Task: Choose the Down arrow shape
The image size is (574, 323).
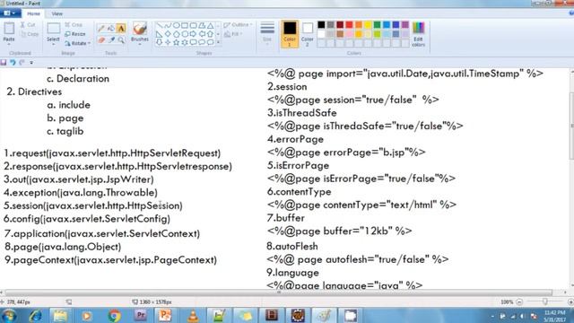Action: tap(160, 42)
